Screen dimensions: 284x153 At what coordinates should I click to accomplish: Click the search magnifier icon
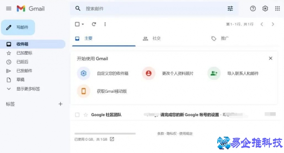(78, 8)
